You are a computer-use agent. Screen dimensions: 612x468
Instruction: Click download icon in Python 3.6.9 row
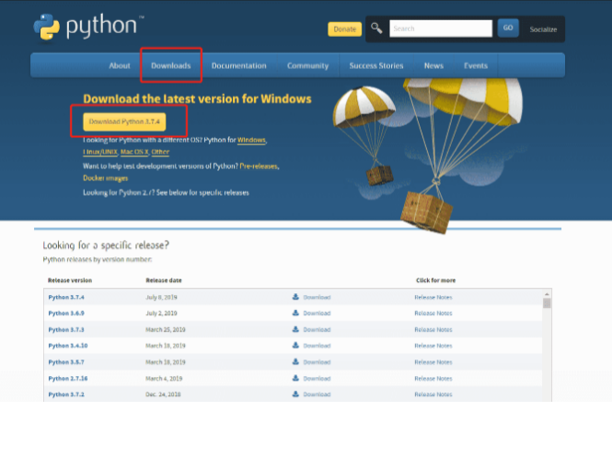coord(295,313)
